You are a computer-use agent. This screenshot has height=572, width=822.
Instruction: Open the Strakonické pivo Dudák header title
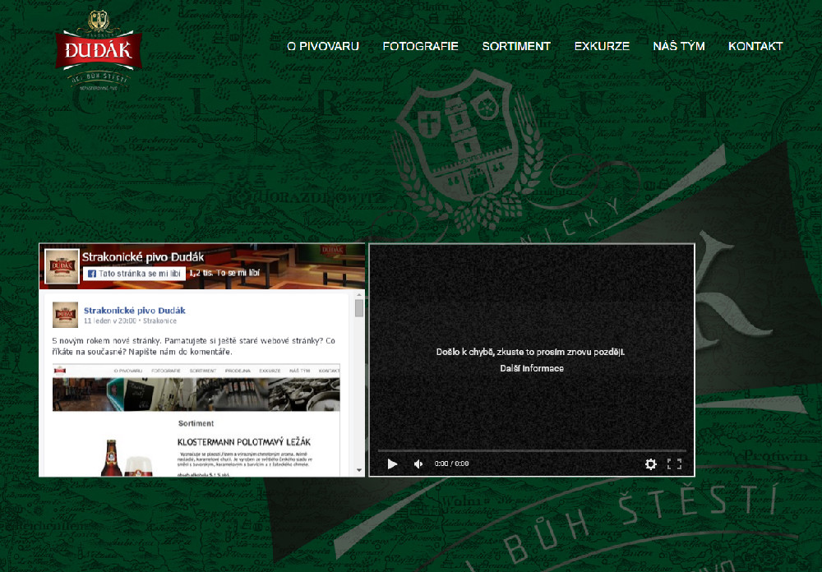click(x=143, y=257)
